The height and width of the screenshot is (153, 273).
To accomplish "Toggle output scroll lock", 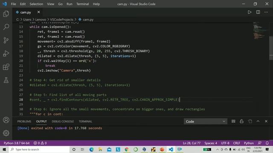I will (x=241, y=121).
